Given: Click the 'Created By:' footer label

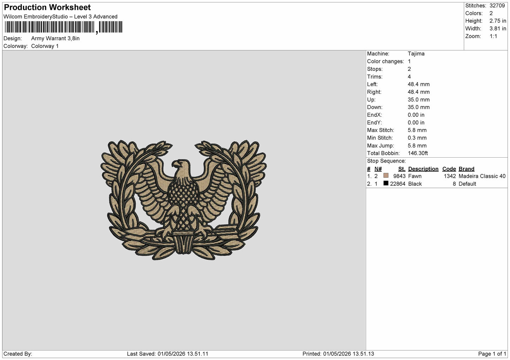Looking at the screenshot, I should click(x=18, y=354).
